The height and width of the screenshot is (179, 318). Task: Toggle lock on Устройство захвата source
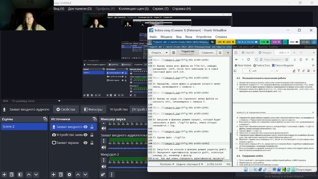point(92,135)
